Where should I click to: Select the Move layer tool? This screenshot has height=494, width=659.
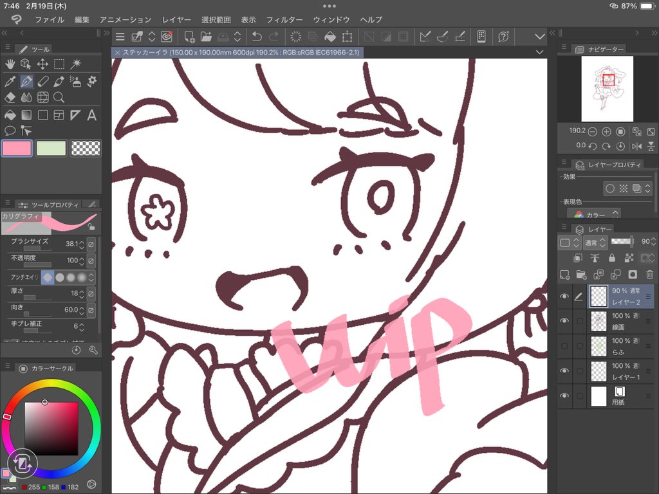pyautogui.click(x=42, y=64)
